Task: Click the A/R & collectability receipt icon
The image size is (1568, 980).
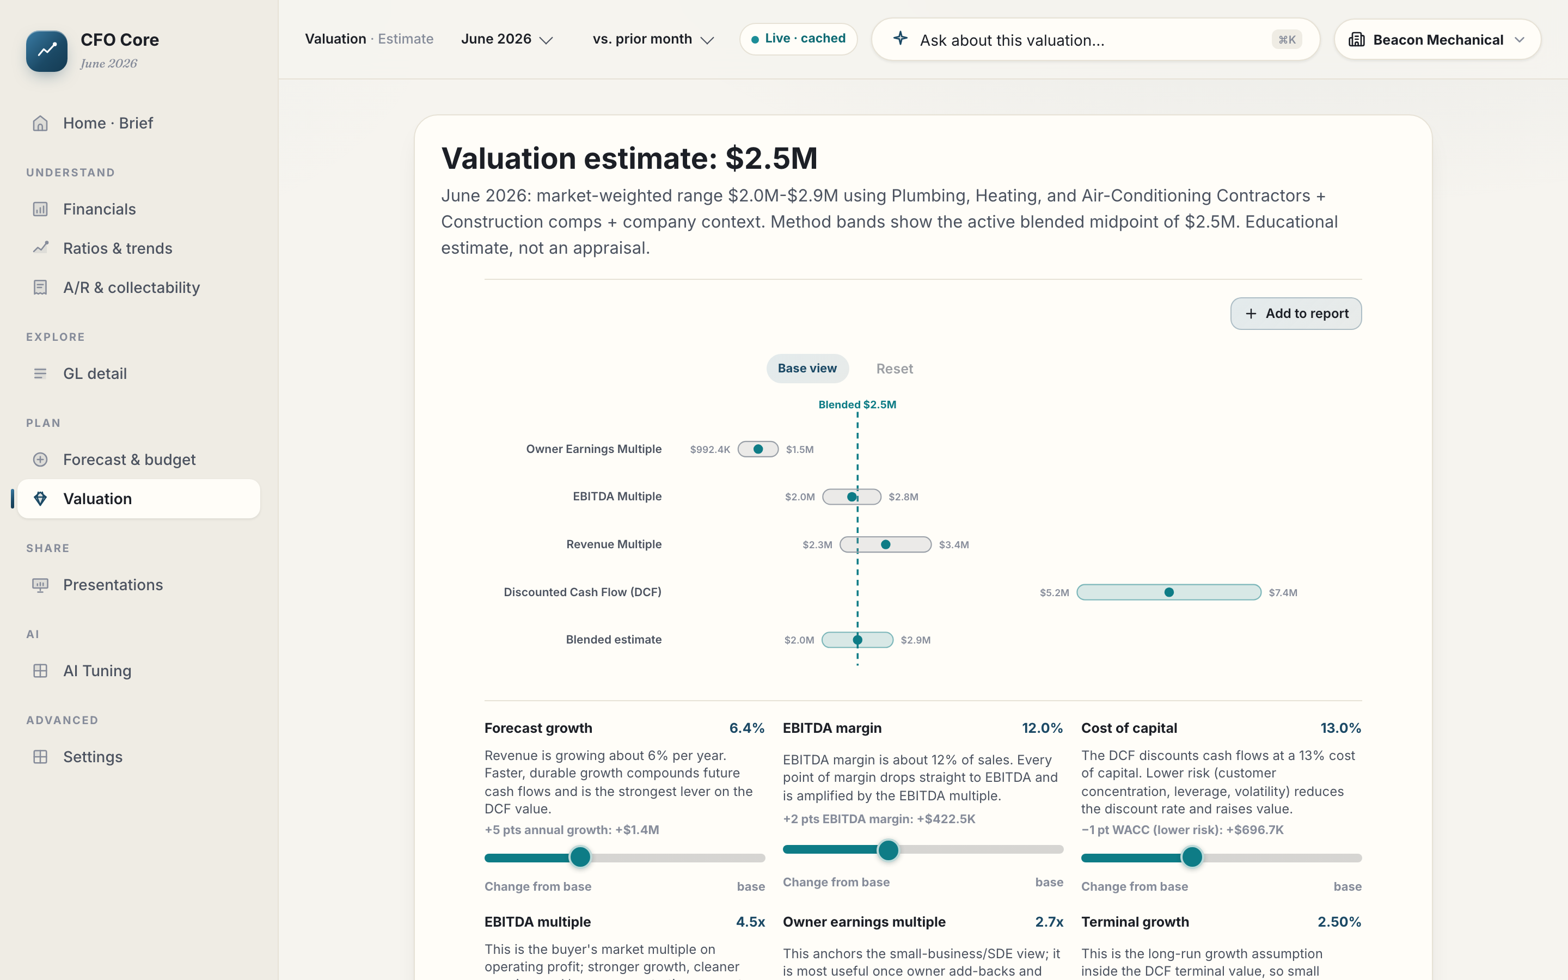Action: click(x=40, y=288)
